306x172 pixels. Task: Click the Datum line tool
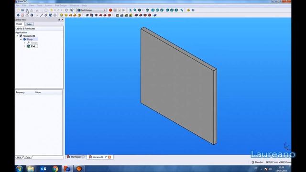(x=42, y=15)
